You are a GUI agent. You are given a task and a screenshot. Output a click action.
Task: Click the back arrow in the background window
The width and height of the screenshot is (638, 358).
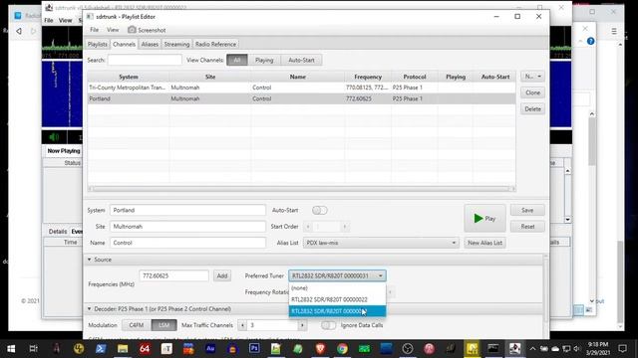[x=19, y=31]
